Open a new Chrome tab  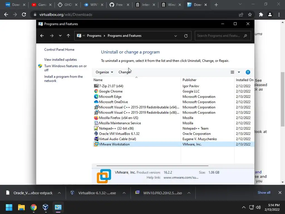coord(216,5)
